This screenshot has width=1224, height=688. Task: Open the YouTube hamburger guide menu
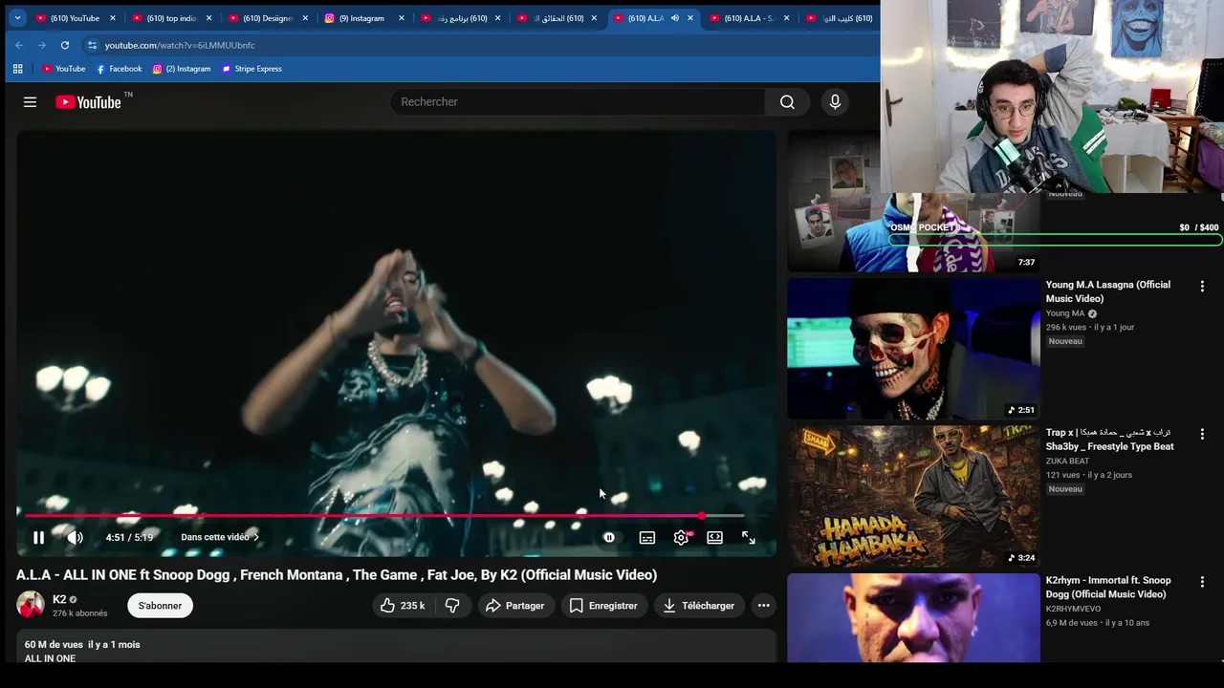pyautogui.click(x=30, y=102)
